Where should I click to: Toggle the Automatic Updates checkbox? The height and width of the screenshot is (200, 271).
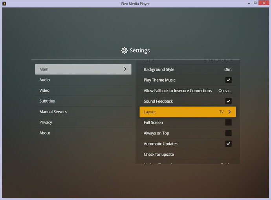point(228,144)
